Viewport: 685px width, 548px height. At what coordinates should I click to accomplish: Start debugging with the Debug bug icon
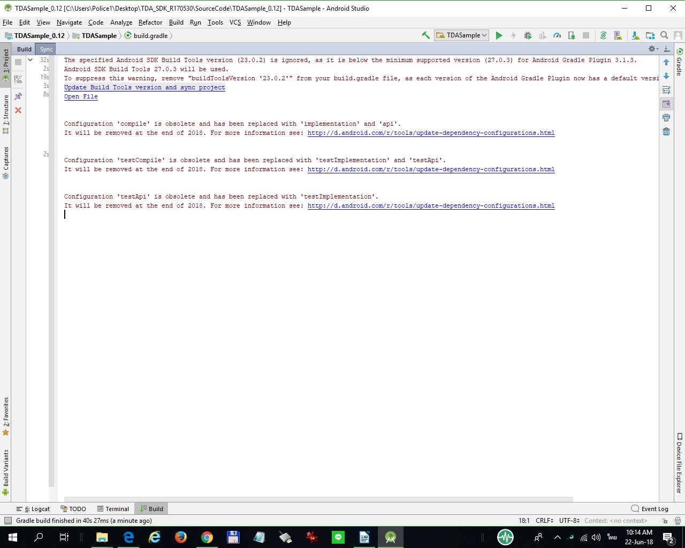click(x=528, y=35)
